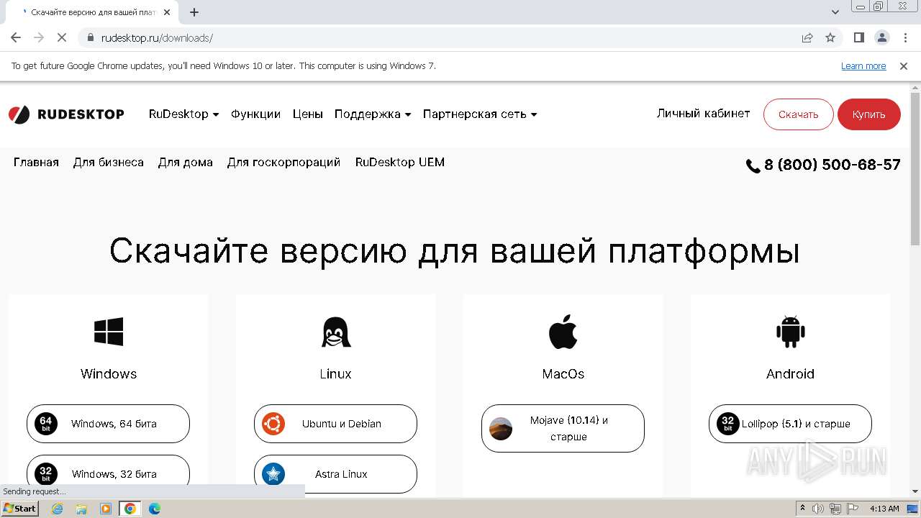Open media player from taskbar
921x518 pixels.
(106, 509)
